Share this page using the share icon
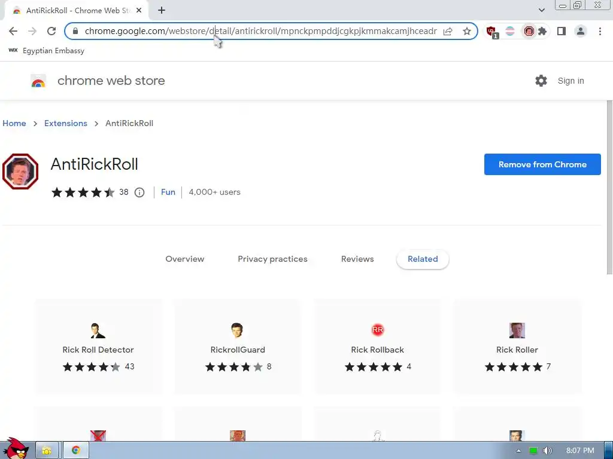Image resolution: width=613 pixels, height=459 pixels. tap(448, 31)
